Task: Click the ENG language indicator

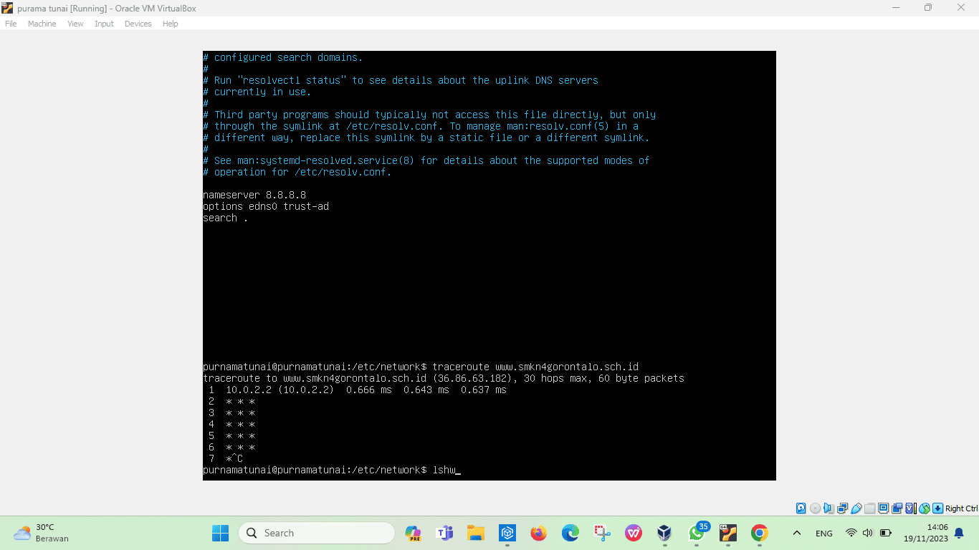Action: [x=824, y=533]
